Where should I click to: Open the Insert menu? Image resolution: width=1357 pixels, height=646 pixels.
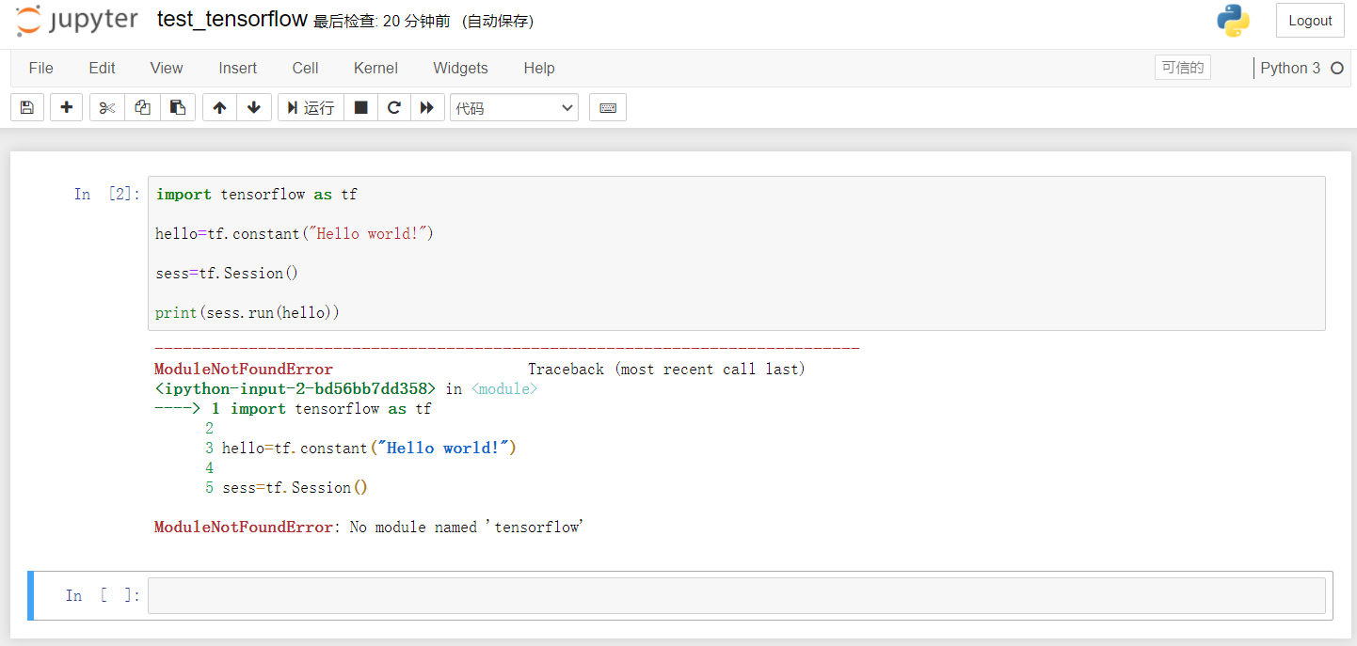point(238,68)
